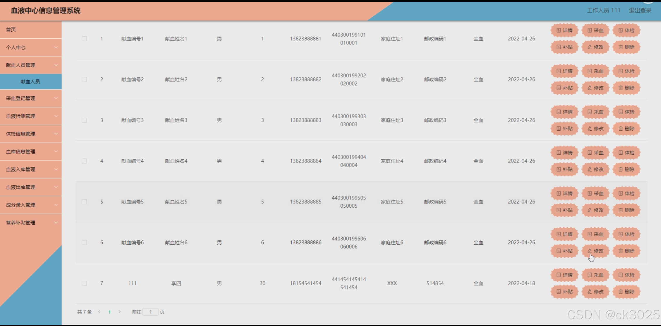Click physical exam button for row 3

(x=626, y=112)
